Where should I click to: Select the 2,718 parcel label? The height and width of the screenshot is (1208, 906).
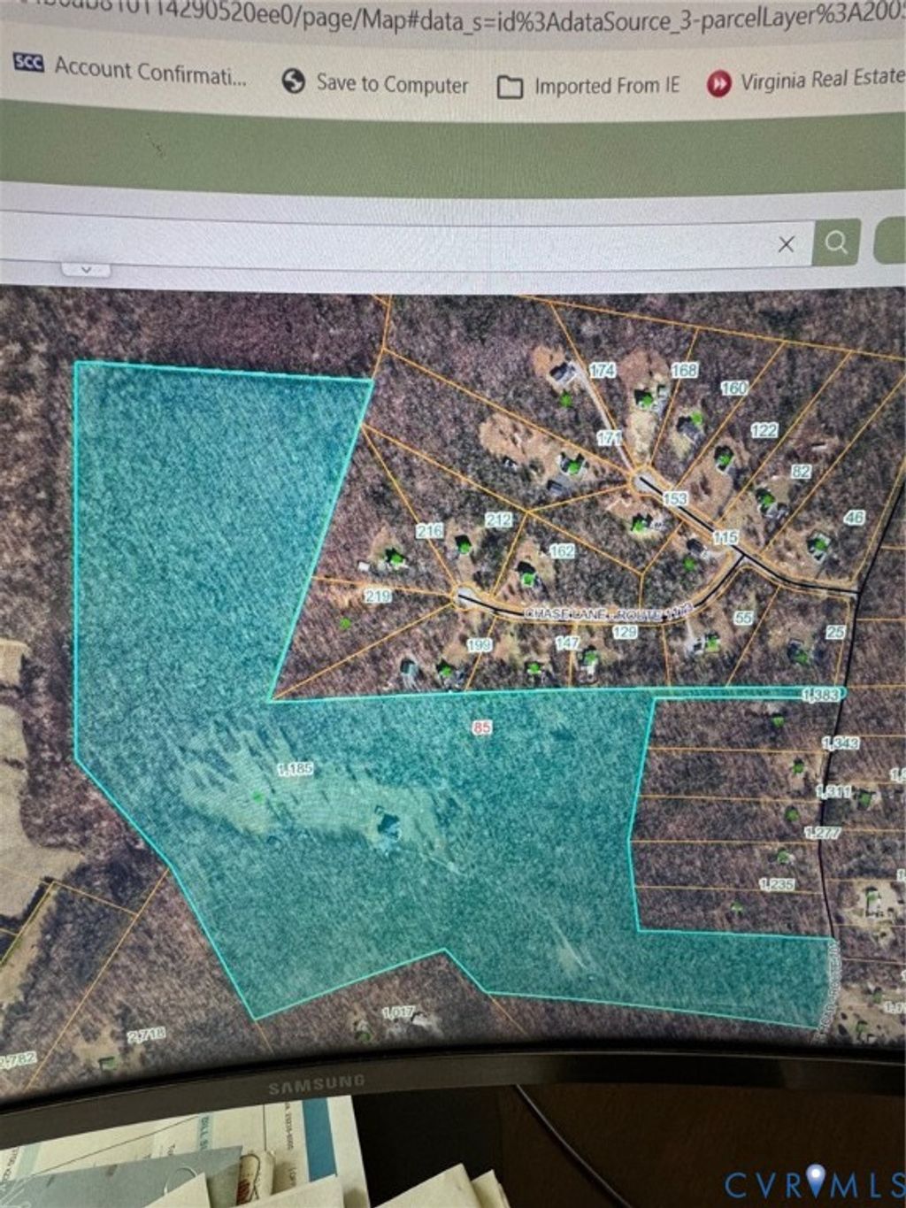point(144,1035)
